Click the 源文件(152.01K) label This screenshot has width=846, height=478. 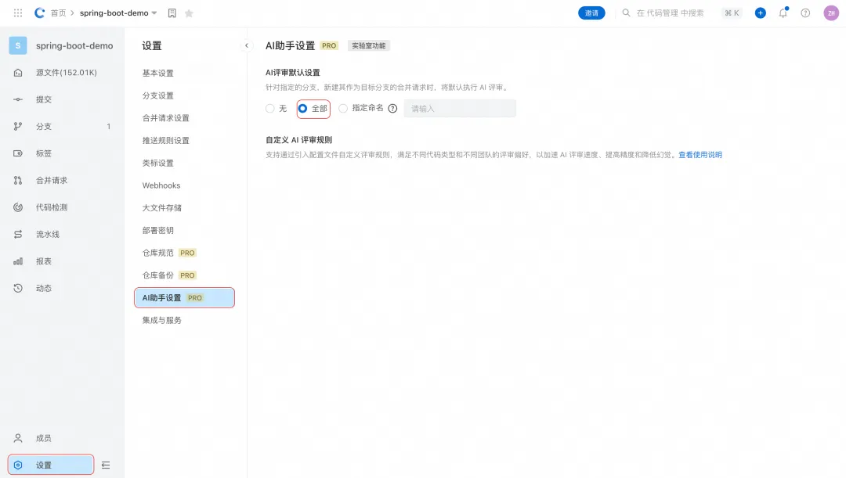pyautogui.click(x=67, y=73)
